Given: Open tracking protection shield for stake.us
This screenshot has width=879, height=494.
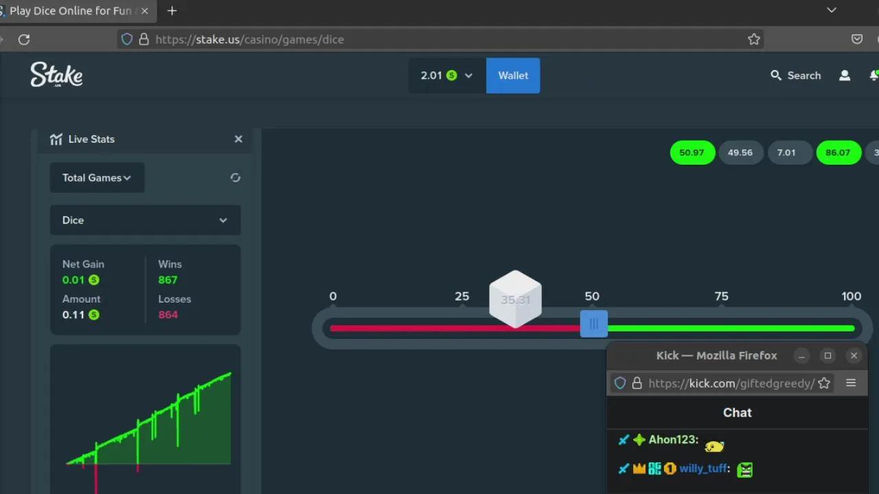Looking at the screenshot, I should [127, 39].
